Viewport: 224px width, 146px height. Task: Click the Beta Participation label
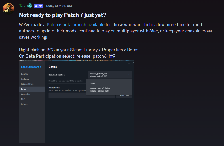56,75
